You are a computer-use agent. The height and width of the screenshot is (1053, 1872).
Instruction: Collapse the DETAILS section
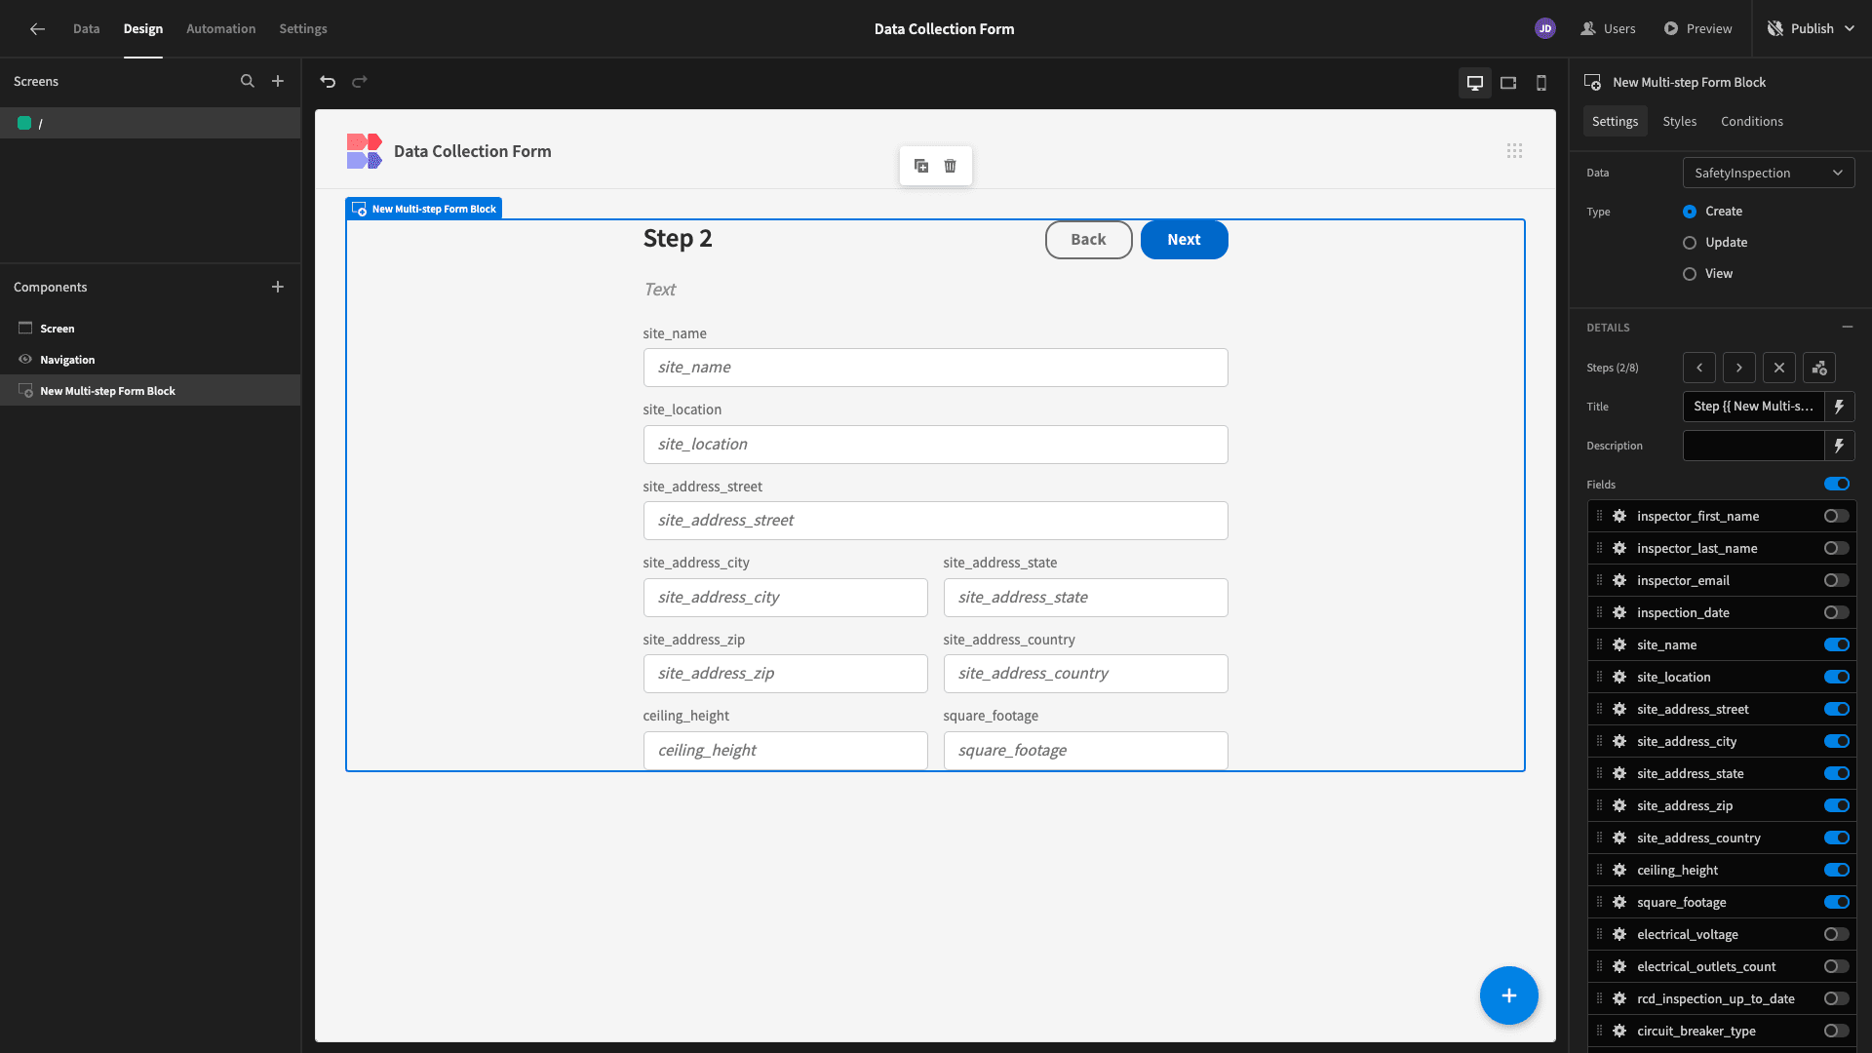click(x=1848, y=328)
